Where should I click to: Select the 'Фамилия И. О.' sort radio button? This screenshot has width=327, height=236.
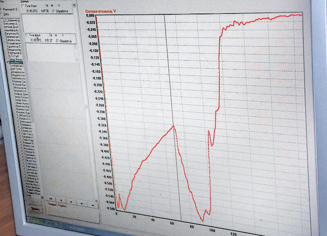[1, 9]
